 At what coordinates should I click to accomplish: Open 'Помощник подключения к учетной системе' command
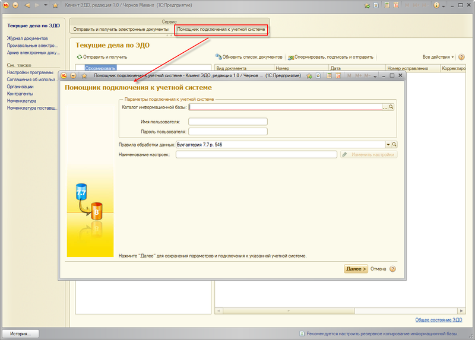point(221,29)
